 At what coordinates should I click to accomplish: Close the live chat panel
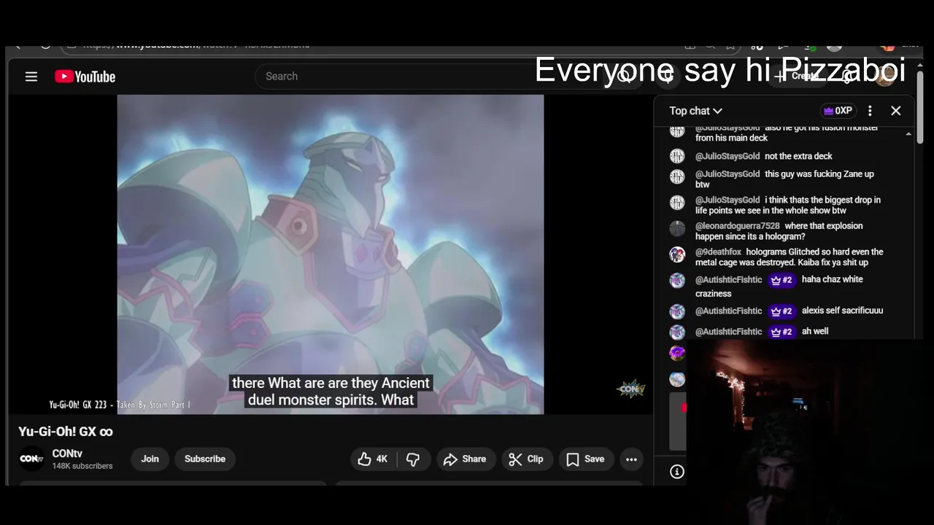[x=896, y=111]
